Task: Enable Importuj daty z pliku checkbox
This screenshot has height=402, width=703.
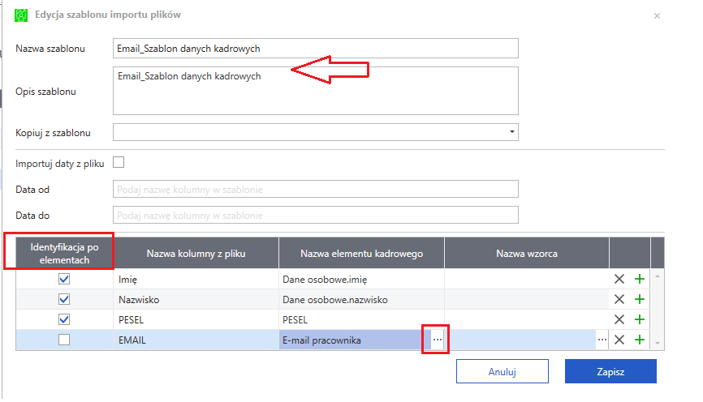Action: (x=119, y=162)
